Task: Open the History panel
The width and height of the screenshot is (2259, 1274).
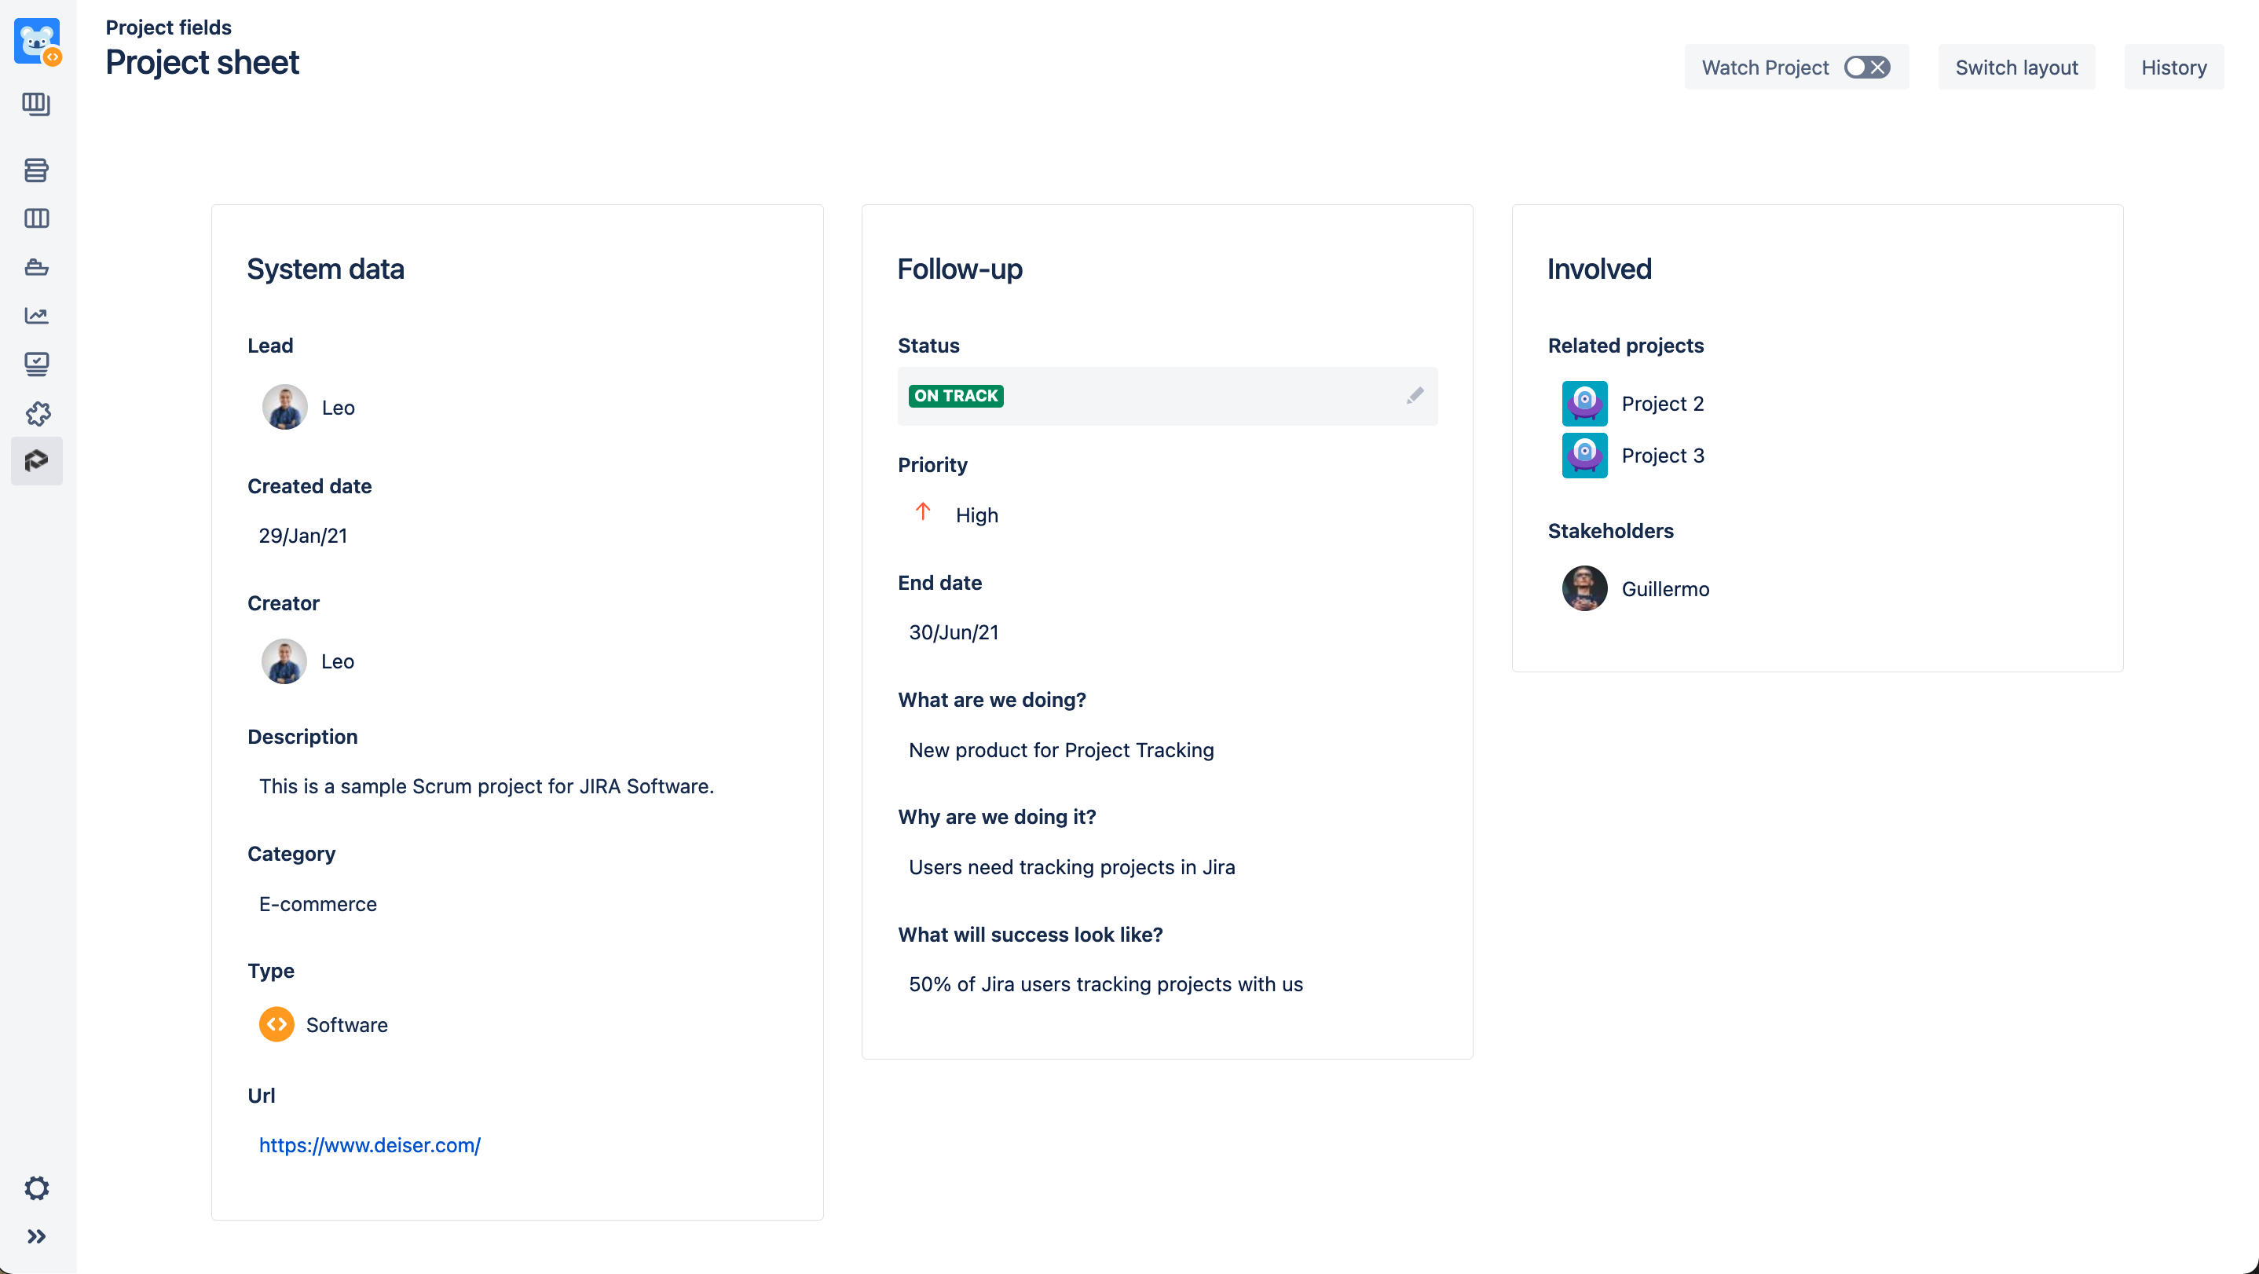Action: [2175, 66]
